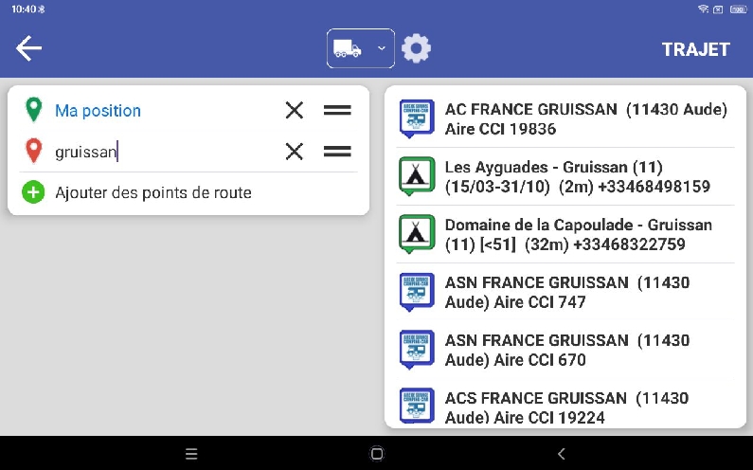
Task: Remove the 'gruissan' destination entry
Action: pos(295,152)
